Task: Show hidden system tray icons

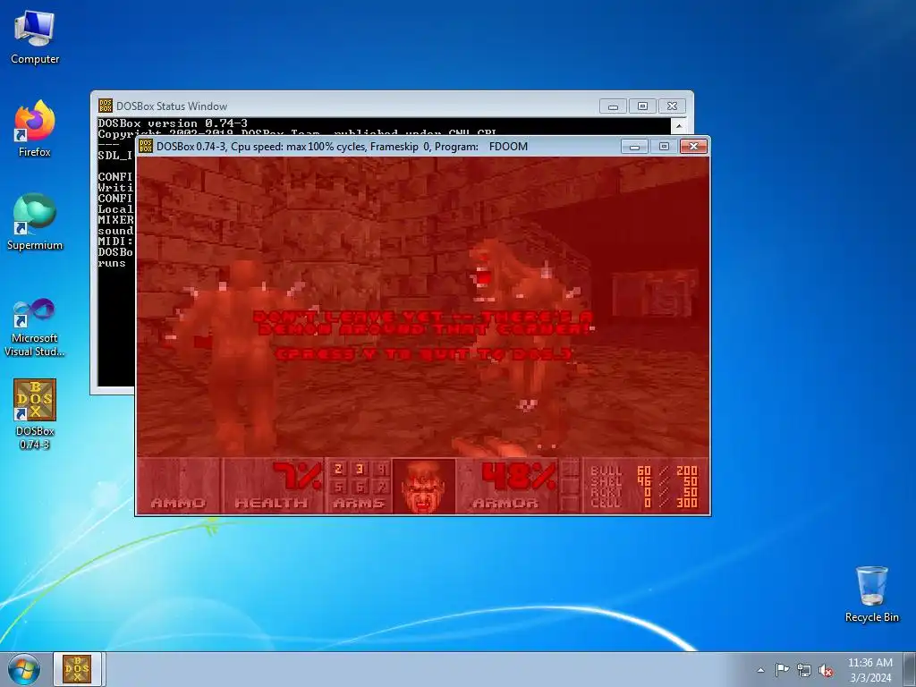Action: pos(760,670)
